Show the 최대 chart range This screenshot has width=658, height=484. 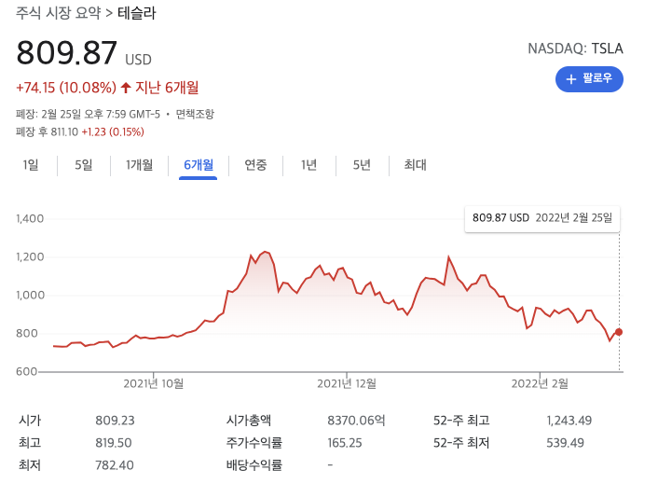[x=415, y=165]
